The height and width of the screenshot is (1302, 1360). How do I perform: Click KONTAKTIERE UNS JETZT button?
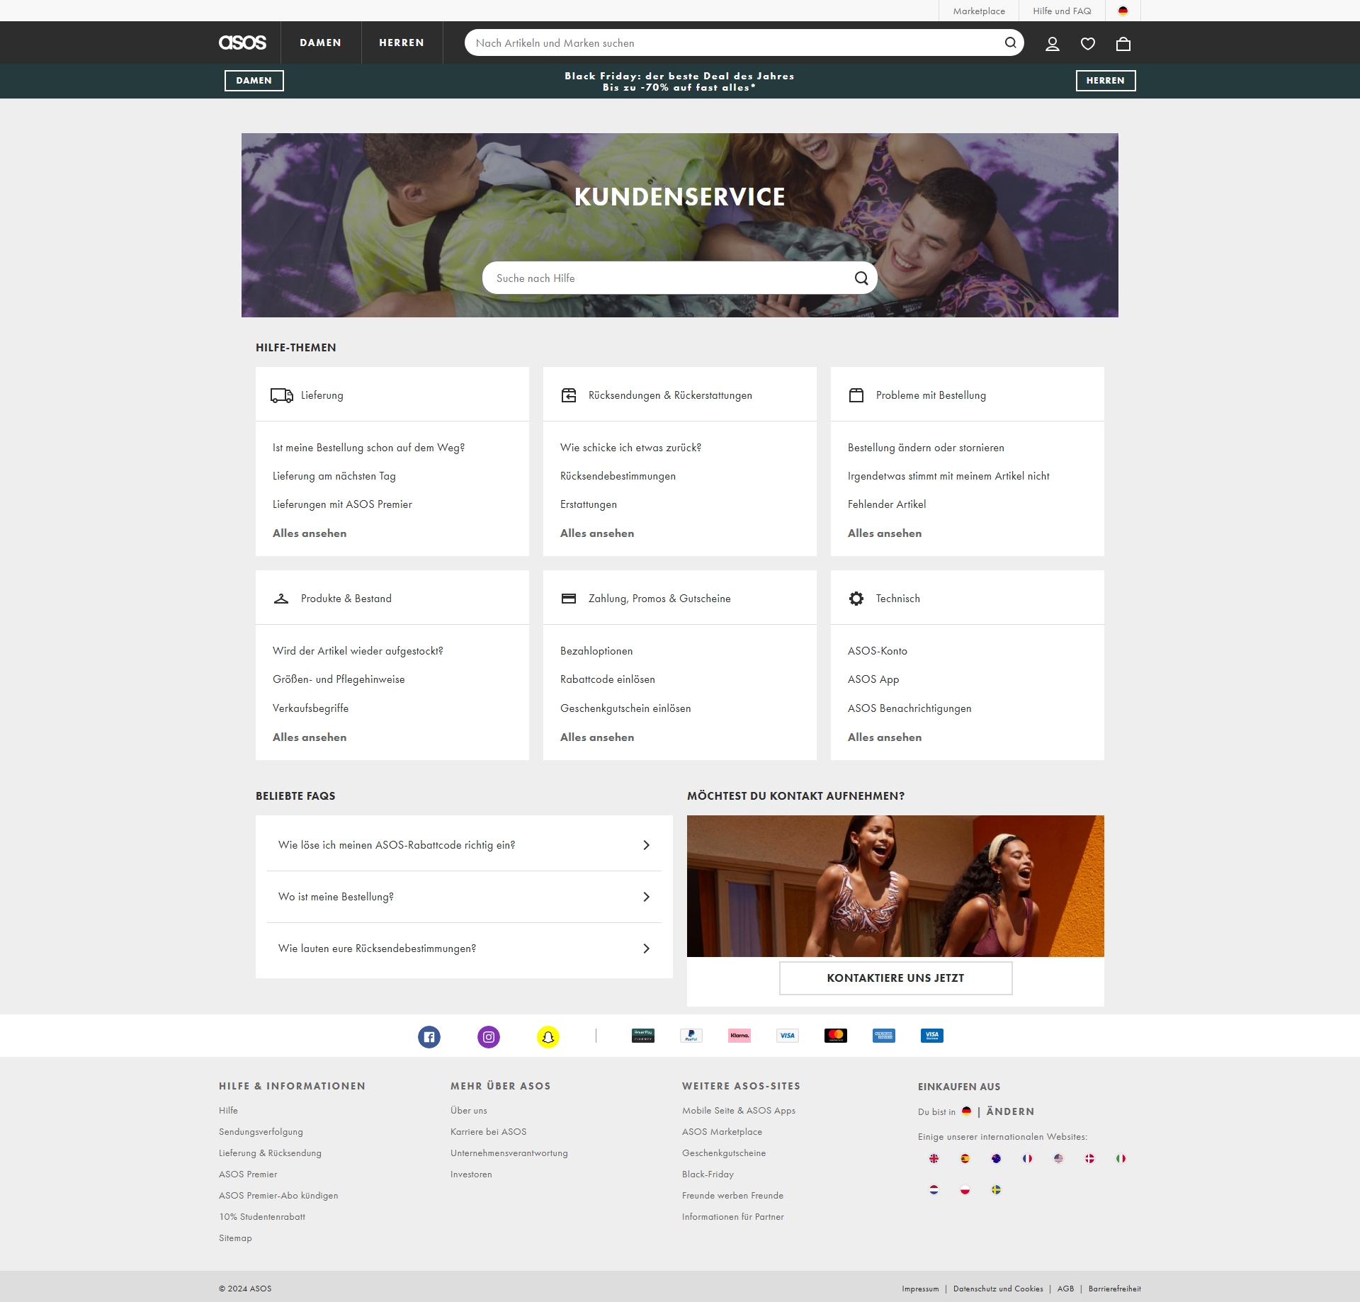[x=895, y=978]
